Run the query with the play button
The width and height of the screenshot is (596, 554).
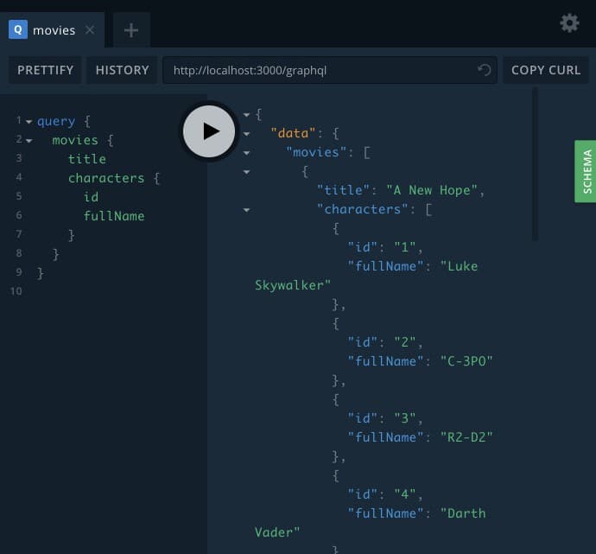(x=209, y=131)
